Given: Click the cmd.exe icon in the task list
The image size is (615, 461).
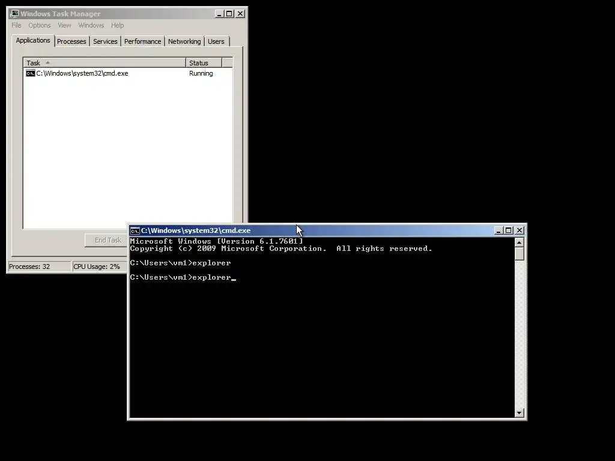Looking at the screenshot, I should (31, 73).
